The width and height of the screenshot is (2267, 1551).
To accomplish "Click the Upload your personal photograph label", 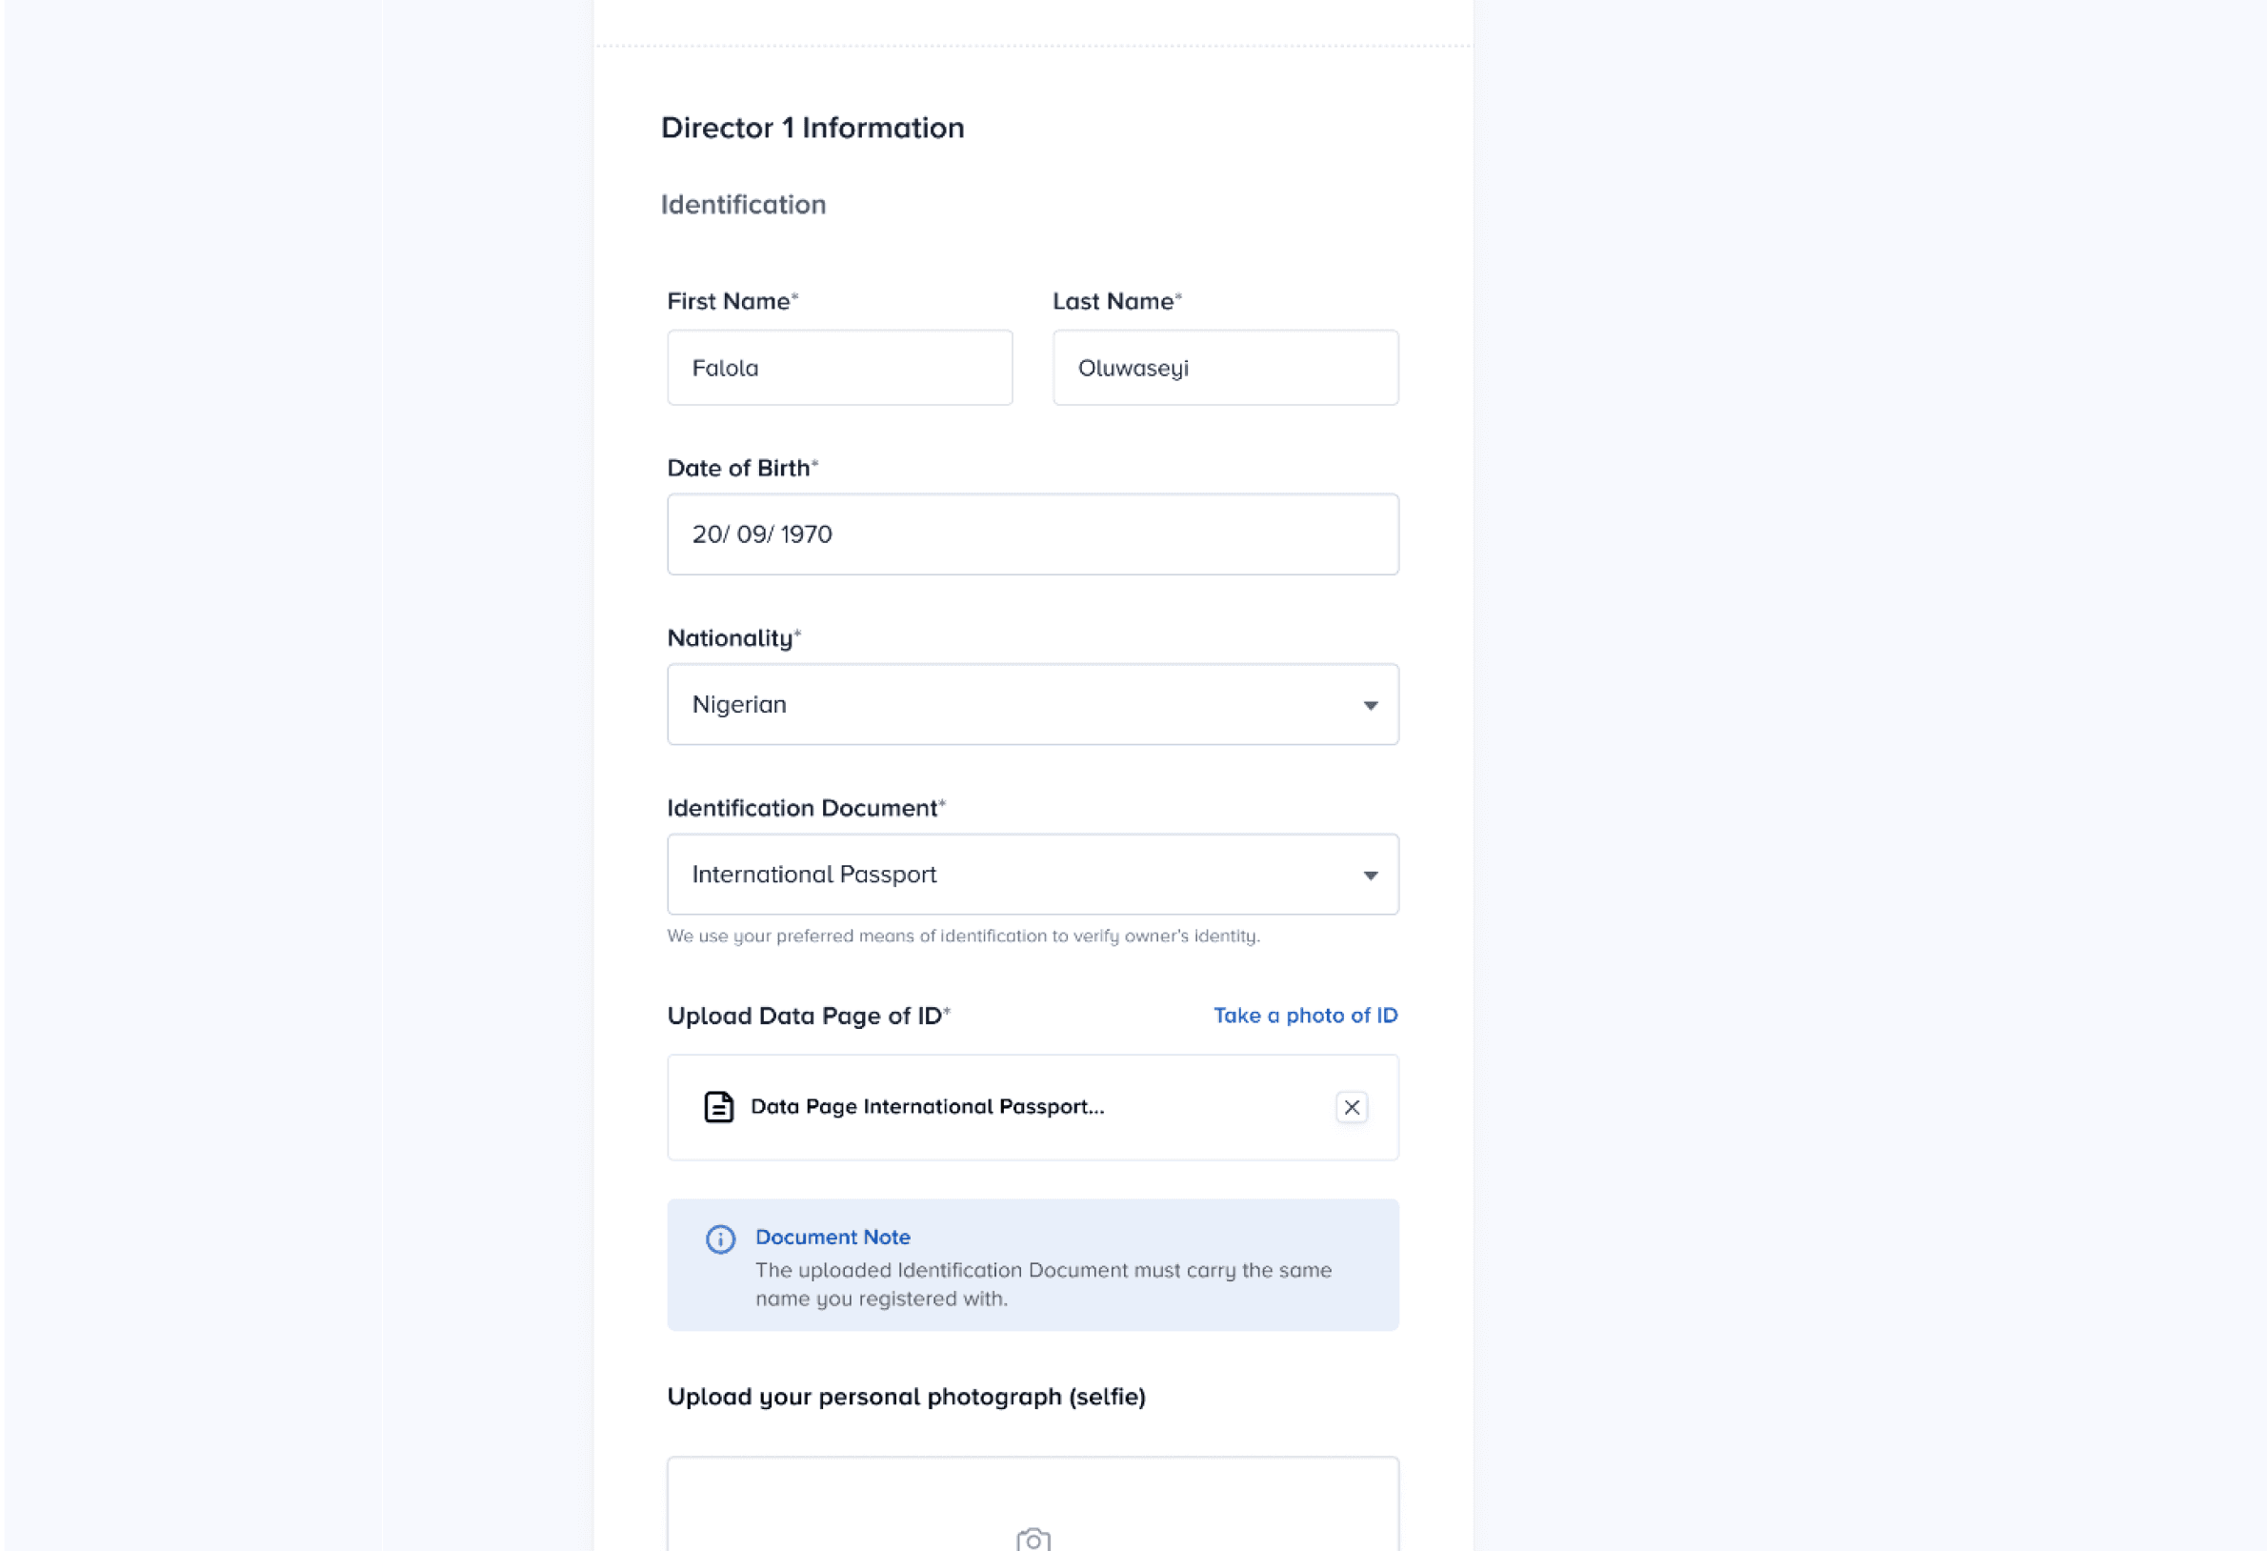I will click(x=906, y=1397).
